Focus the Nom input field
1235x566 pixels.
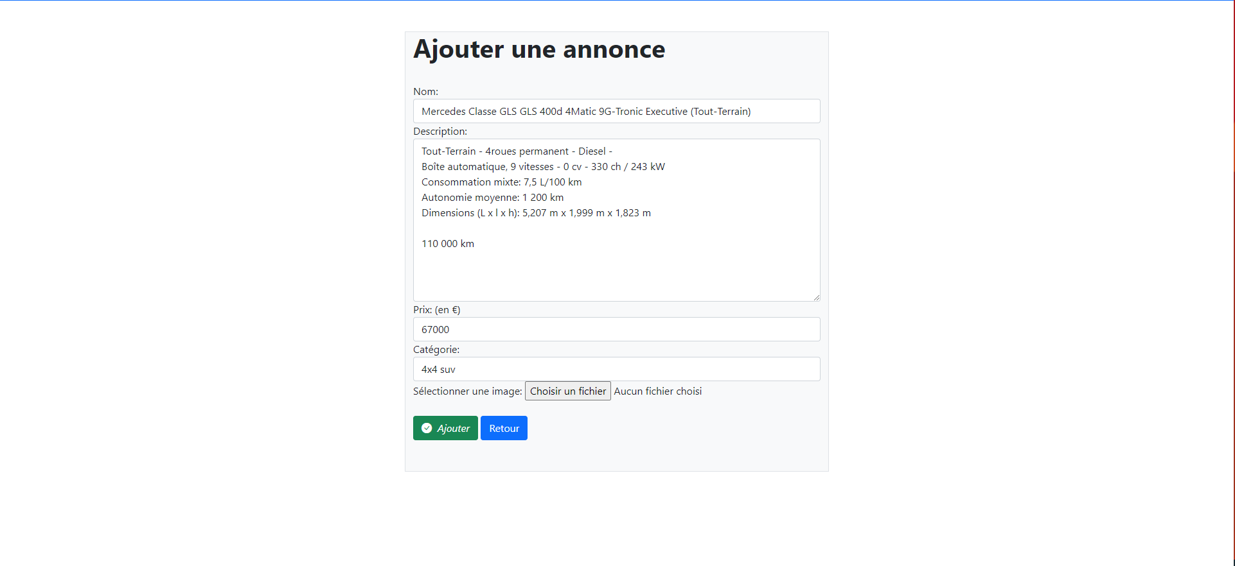616,111
